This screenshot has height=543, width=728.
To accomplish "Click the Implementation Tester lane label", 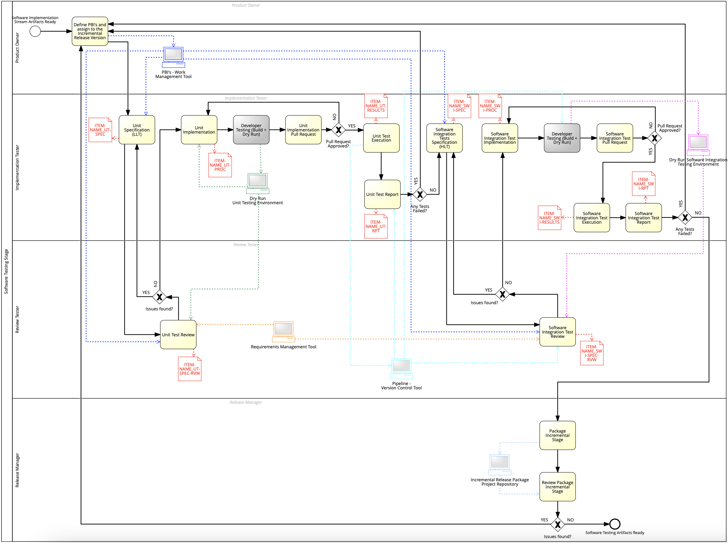I will tap(17, 168).
